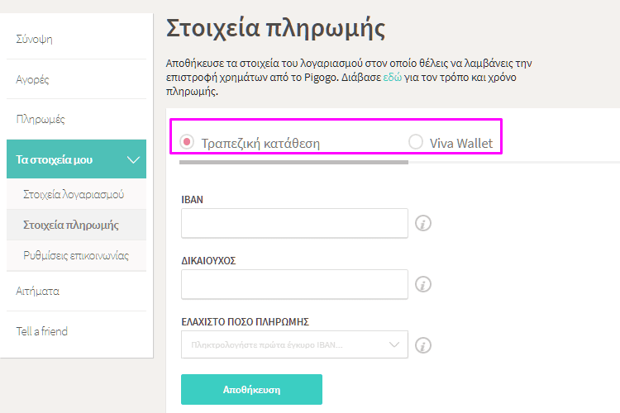
Task: Select the Viva Wallet radio option
Action: (416, 142)
